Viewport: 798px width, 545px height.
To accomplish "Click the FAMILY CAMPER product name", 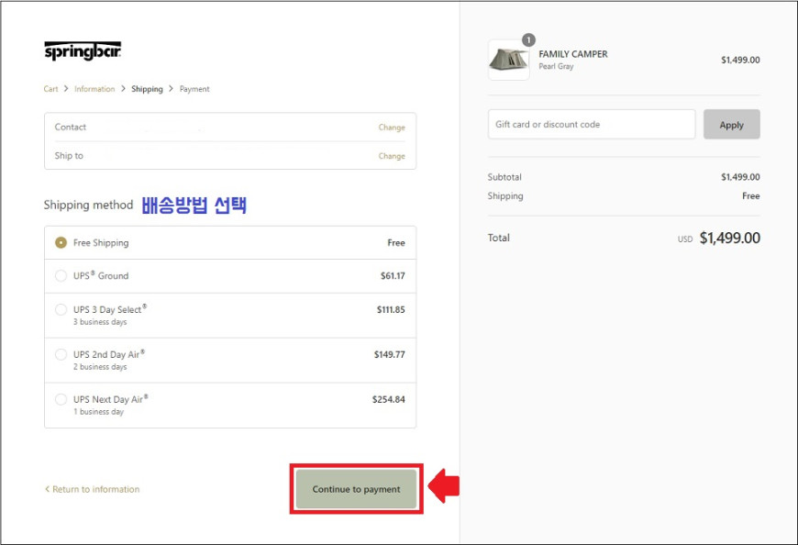I will pos(573,54).
